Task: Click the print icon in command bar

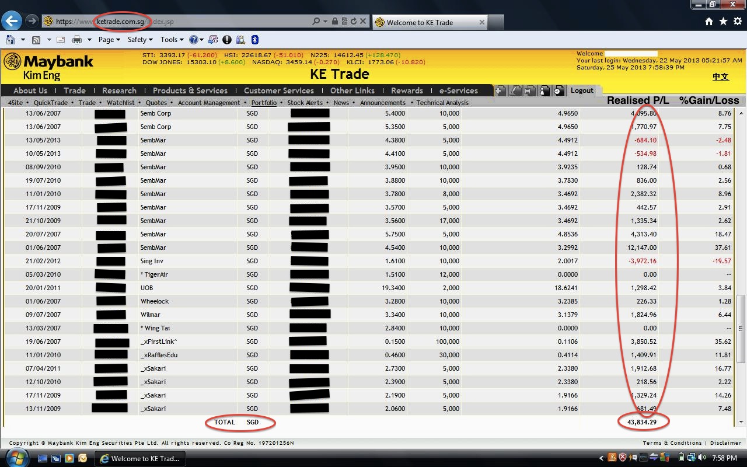Action: [76, 40]
